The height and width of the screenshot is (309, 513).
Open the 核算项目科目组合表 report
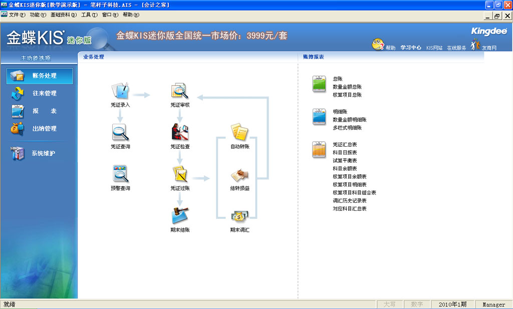pyautogui.click(x=354, y=193)
